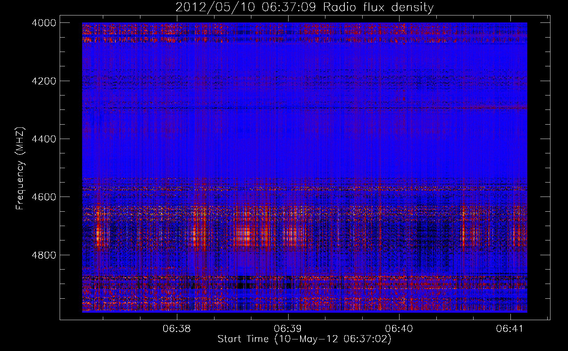Click the 'Start Time (10-May-12 06:37:02)' axis title

click(x=304, y=339)
